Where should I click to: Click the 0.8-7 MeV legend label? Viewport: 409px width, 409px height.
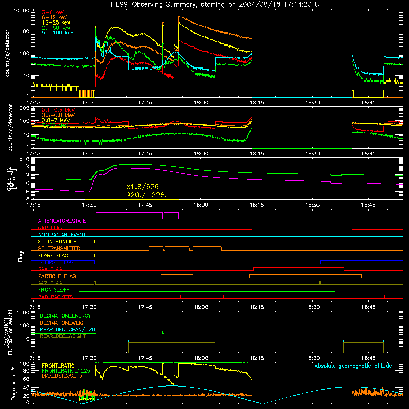(56, 120)
